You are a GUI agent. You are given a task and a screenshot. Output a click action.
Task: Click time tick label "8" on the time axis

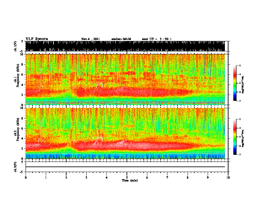click(x=188, y=178)
